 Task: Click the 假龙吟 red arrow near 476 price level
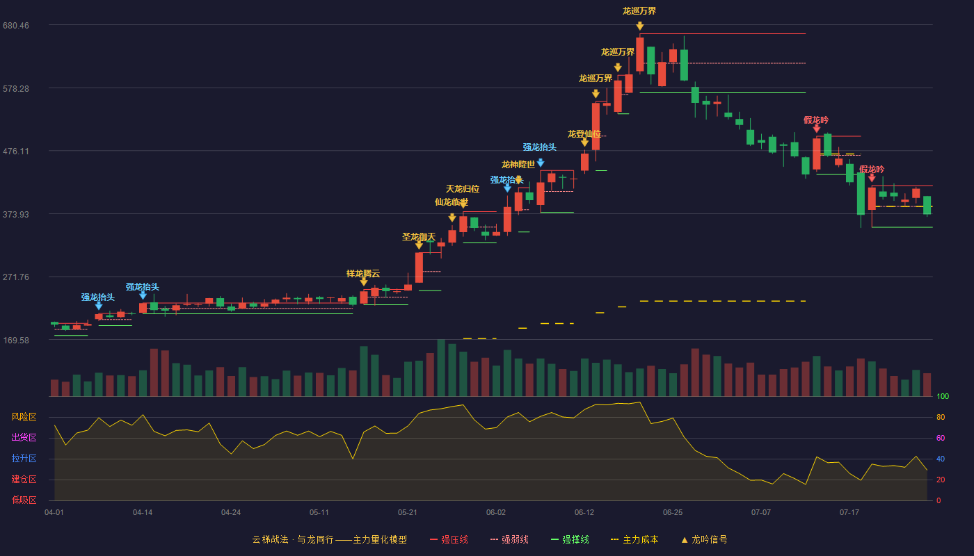[816, 128]
